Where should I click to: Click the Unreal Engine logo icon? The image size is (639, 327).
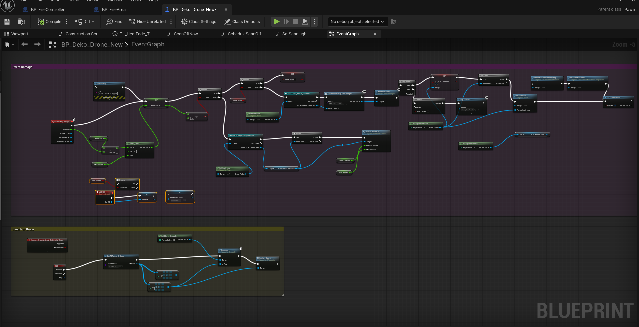[8, 5]
